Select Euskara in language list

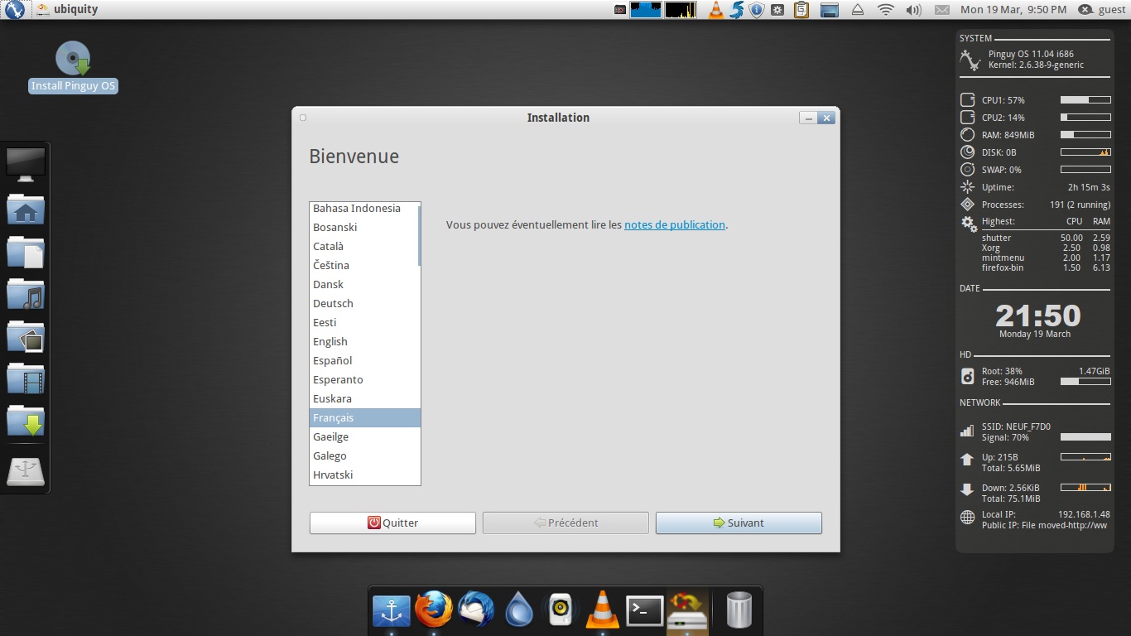pyautogui.click(x=364, y=398)
